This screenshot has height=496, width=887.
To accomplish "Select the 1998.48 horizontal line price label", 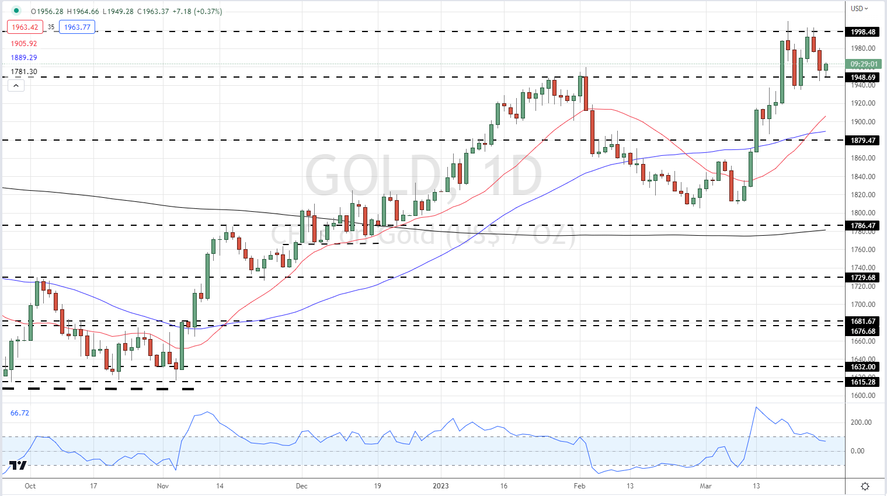I will tap(863, 32).
